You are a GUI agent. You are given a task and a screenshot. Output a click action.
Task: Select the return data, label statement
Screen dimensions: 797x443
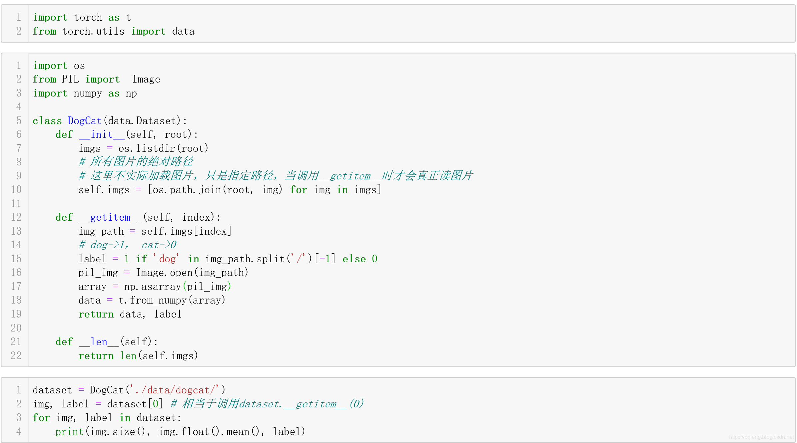pyautogui.click(x=130, y=314)
